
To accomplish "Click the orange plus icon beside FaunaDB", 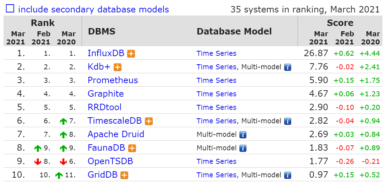I will click(132, 148).
